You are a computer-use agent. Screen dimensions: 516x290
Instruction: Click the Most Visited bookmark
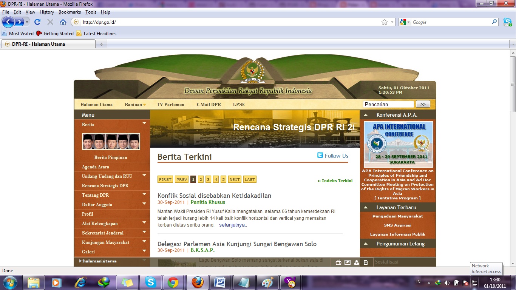[x=18, y=33]
